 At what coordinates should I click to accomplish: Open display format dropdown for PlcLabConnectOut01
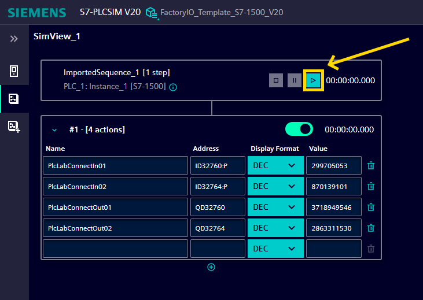click(275, 207)
